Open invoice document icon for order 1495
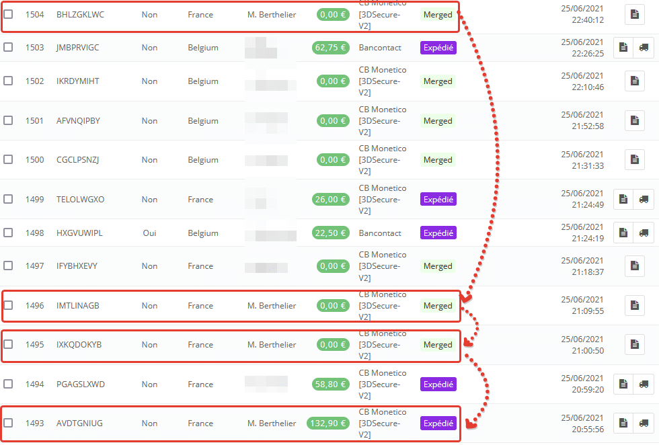This screenshot has width=659, height=445. [x=635, y=345]
